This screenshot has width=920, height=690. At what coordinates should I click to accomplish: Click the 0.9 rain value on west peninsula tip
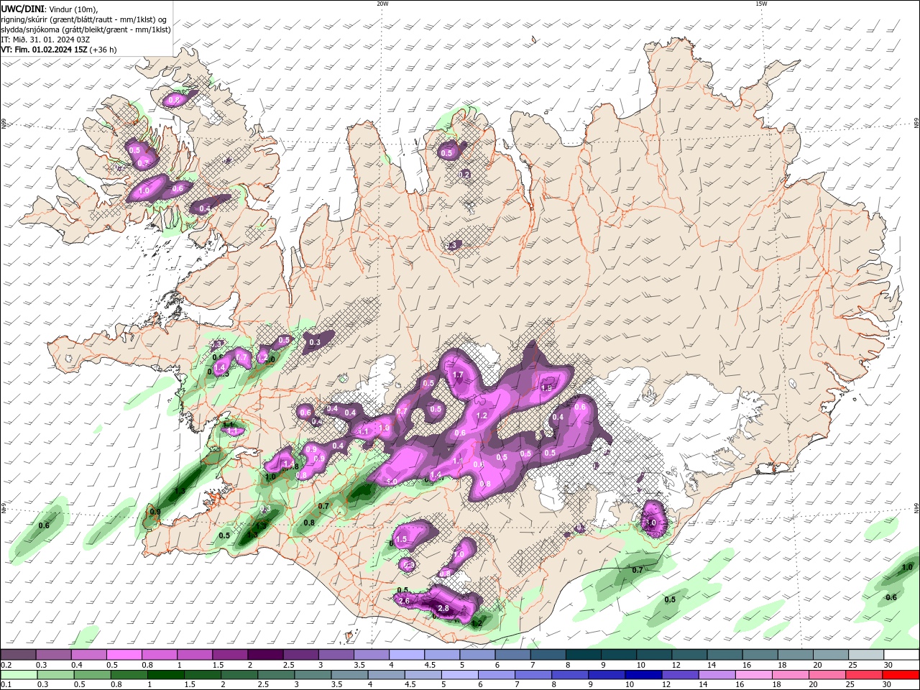[155, 512]
